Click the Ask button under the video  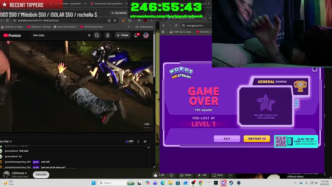coord(202,175)
